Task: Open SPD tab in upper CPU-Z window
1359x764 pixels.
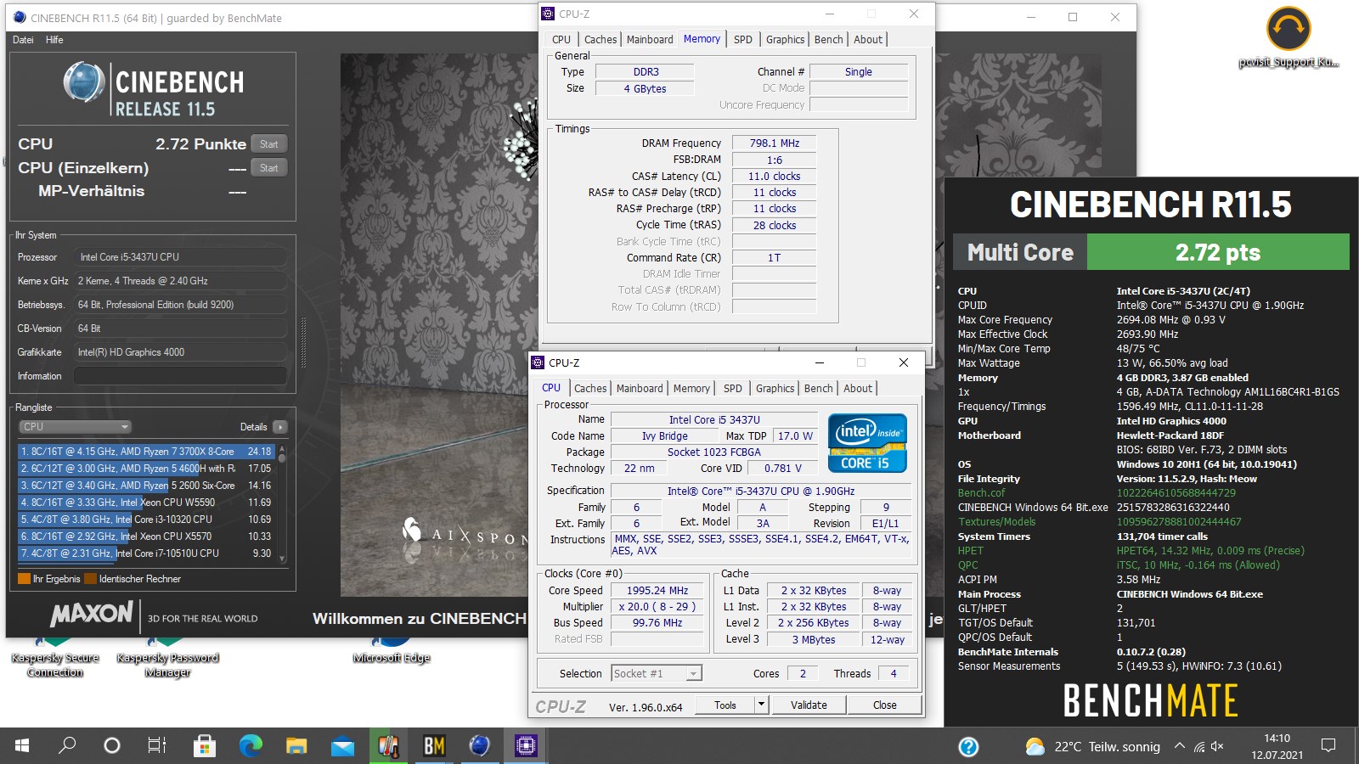Action: coord(743,39)
